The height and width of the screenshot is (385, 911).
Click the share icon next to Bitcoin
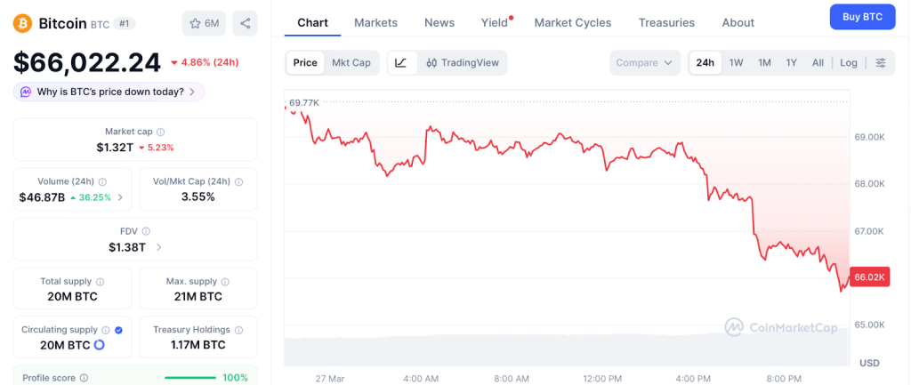coord(245,23)
